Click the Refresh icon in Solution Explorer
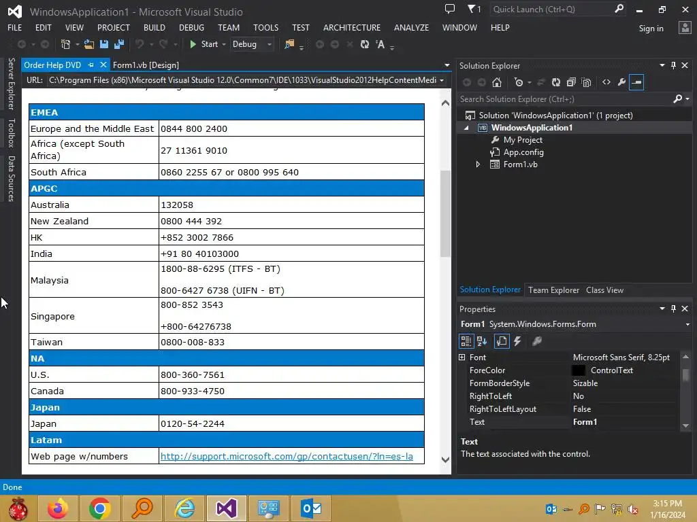Image resolution: width=697 pixels, height=522 pixels. click(556, 82)
